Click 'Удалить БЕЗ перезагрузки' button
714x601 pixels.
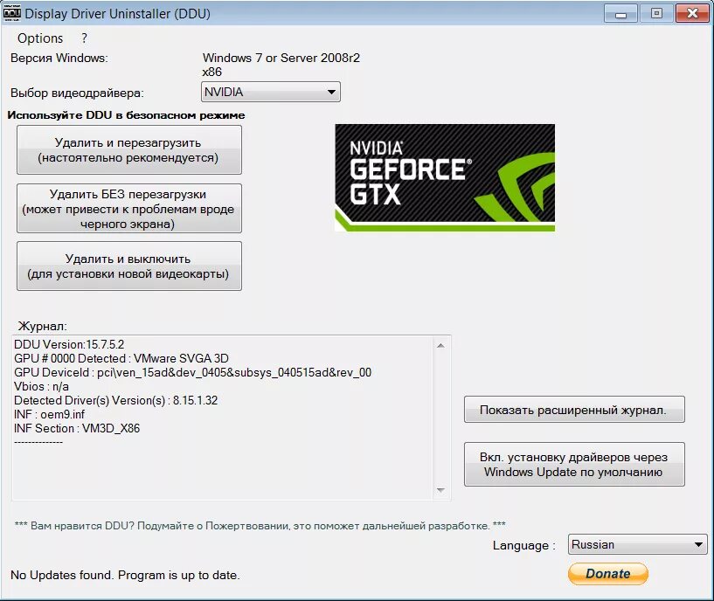pos(128,209)
